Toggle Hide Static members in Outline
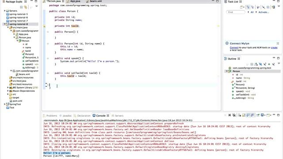The width and height of the screenshot is (283, 159). pos(265,64)
